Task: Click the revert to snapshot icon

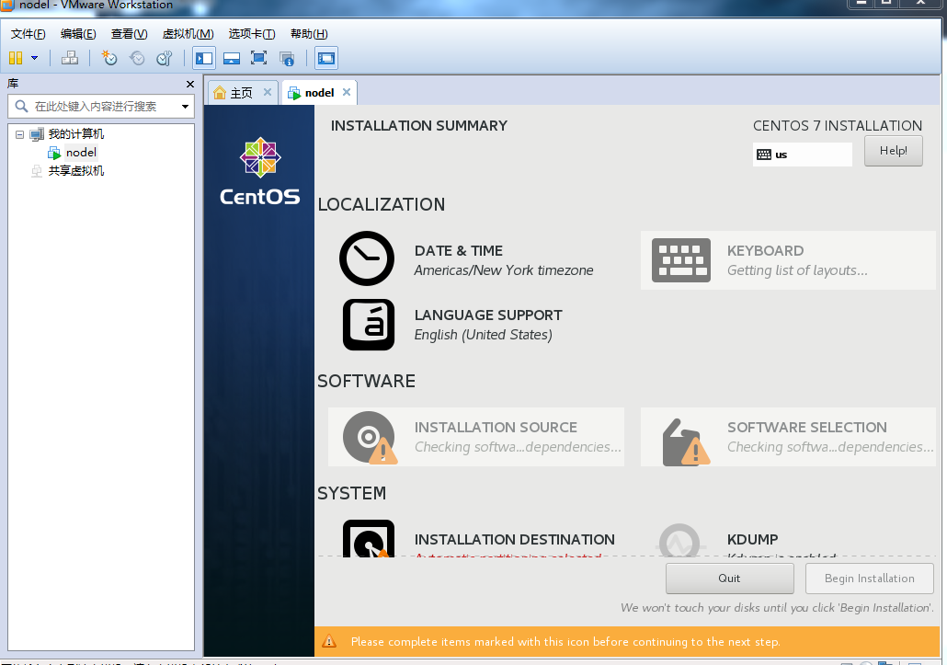Action: click(x=137, y=58)
